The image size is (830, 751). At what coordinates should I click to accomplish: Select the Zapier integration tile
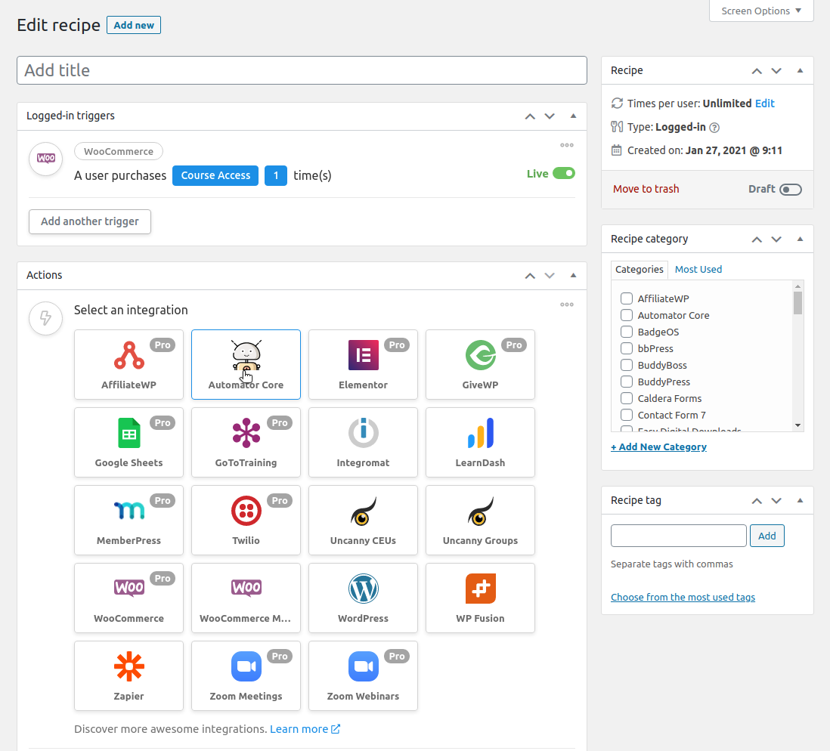tap(129, 676)
